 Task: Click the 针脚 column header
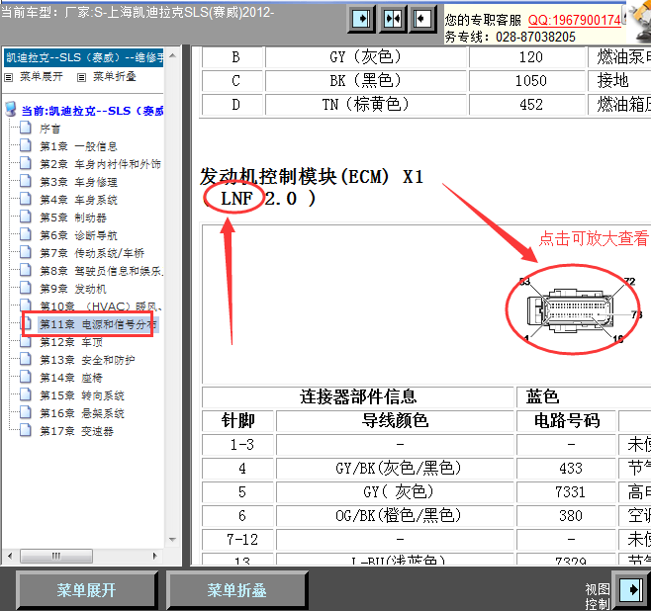[x=237, y=421]
